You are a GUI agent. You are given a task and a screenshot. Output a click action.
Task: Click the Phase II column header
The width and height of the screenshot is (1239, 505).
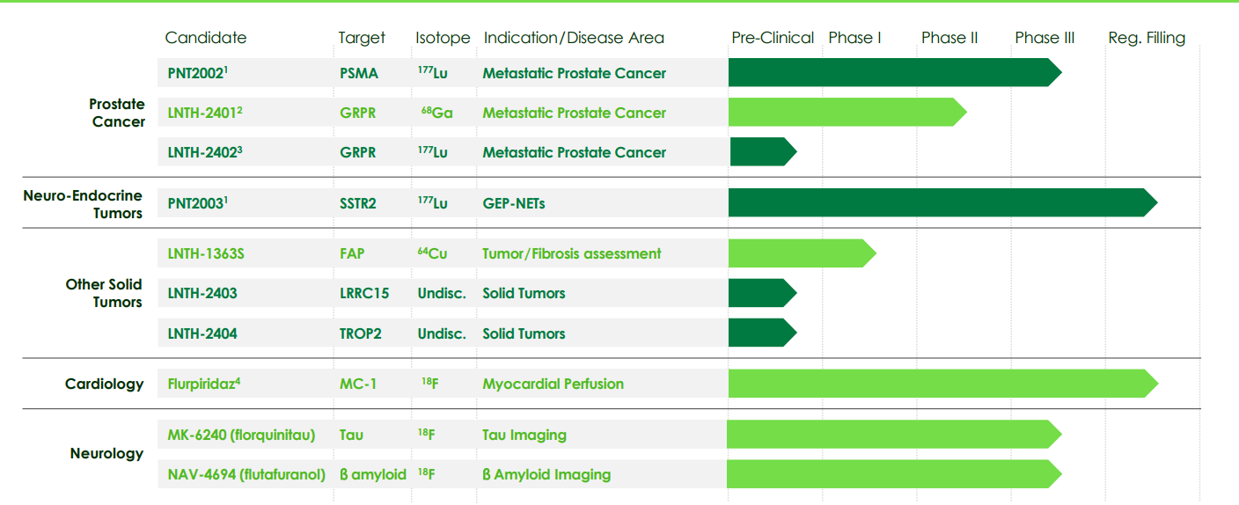click(949, 38)
